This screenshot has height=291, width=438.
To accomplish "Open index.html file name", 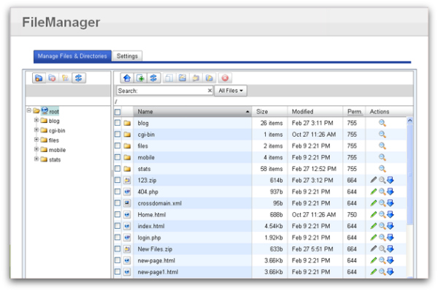I will pos(151,226).
